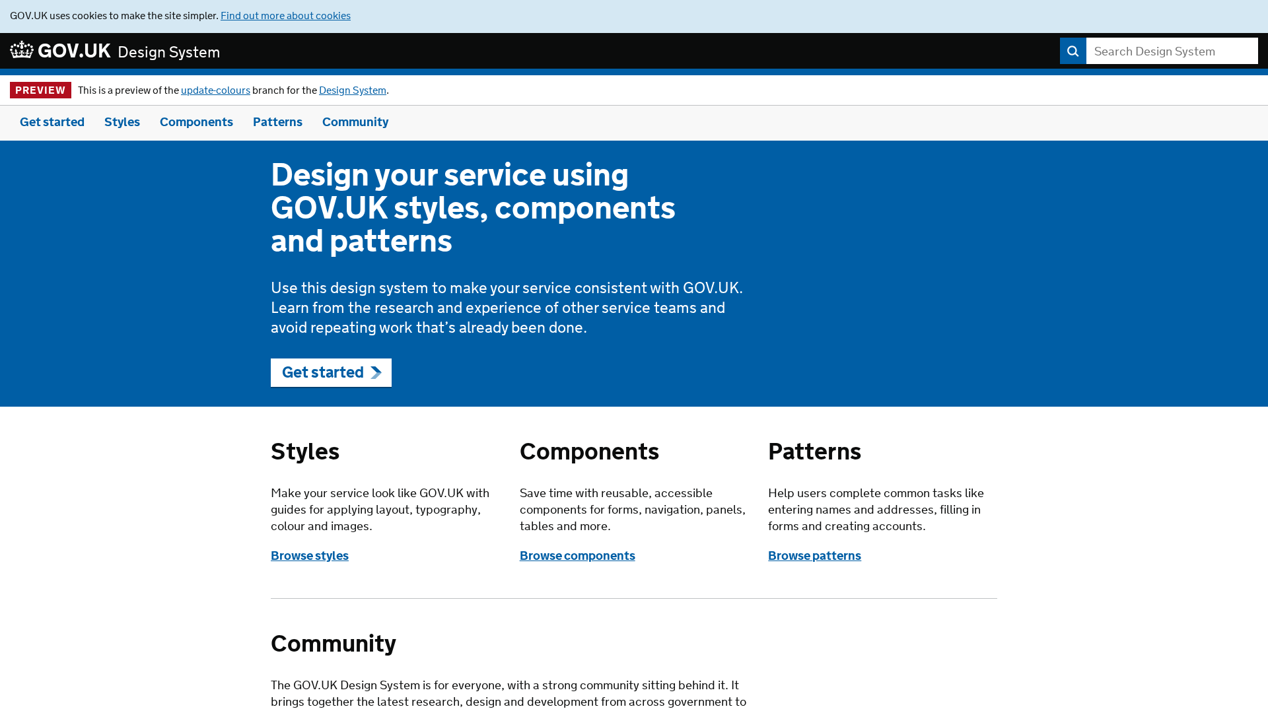The image size is (1268, 713).
Task: Open the Components navigation tab
Action: coord(196,122)
